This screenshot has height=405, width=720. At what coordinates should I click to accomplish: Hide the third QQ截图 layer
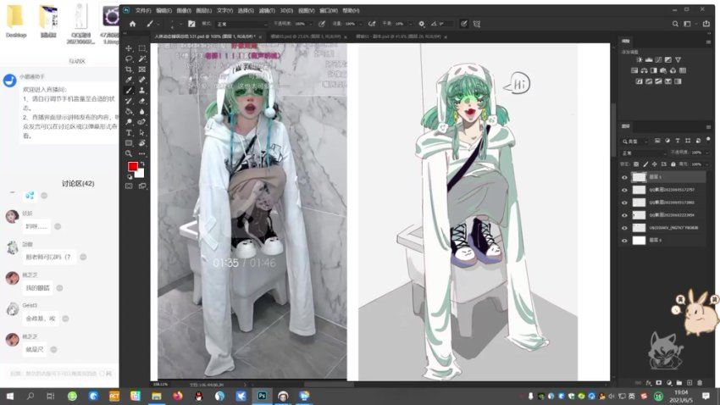tap(624, 215)
